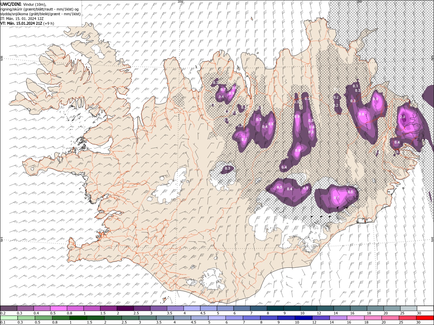The width and height of the screenshot is (434, 325).
Task: Pick the bright red bottom-row swatch starting at 30
Action: (x=425, y=318)
